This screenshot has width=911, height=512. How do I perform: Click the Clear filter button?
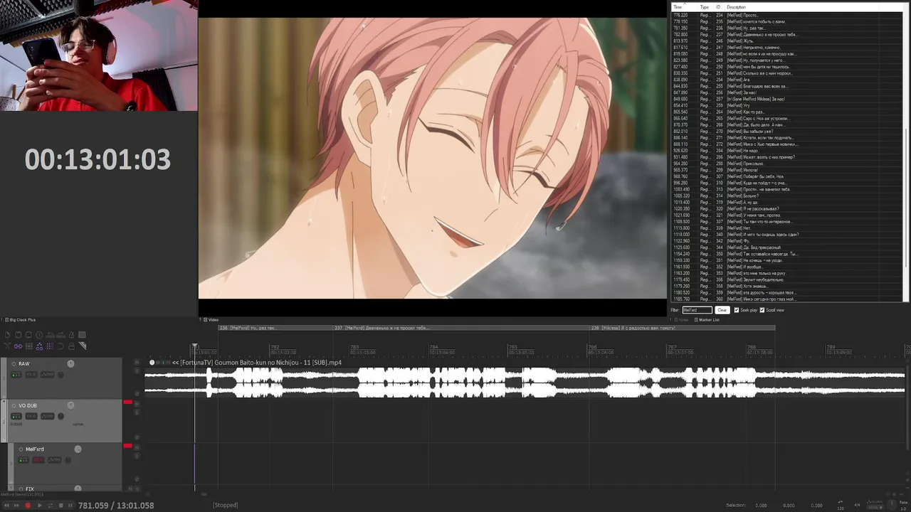click(x=722, y=310)
